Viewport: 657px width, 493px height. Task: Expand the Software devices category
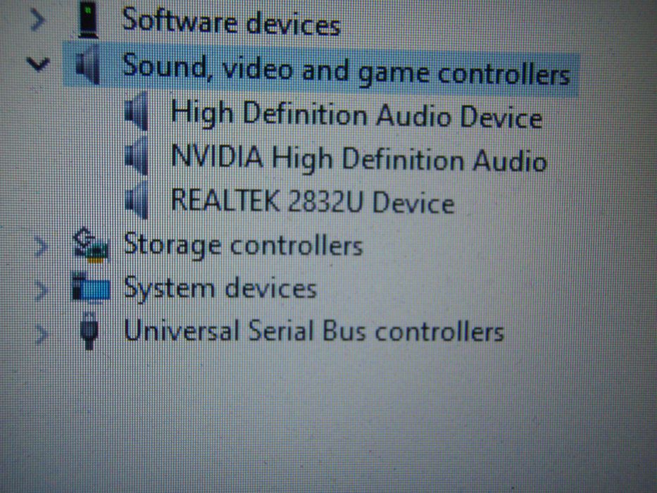pos(38,20)
